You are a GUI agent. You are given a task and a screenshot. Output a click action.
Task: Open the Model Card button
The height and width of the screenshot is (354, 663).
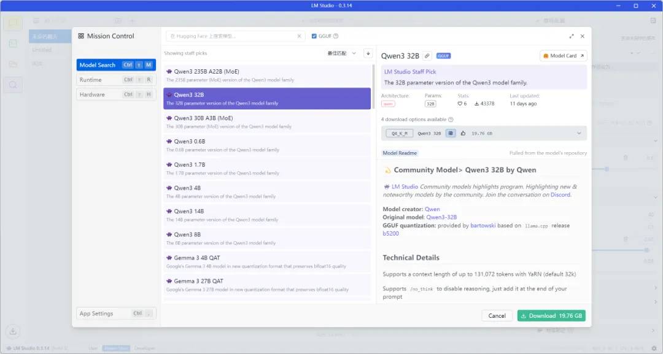(x=563, y=56)
